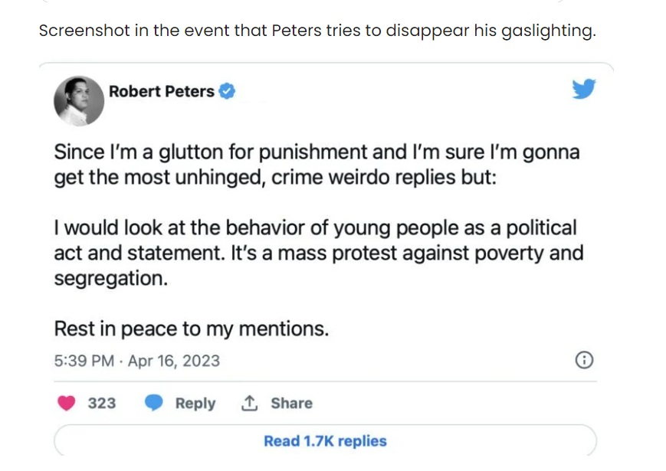Click the 'glutton for punishment' tweet paragraph

coord(317,165)
